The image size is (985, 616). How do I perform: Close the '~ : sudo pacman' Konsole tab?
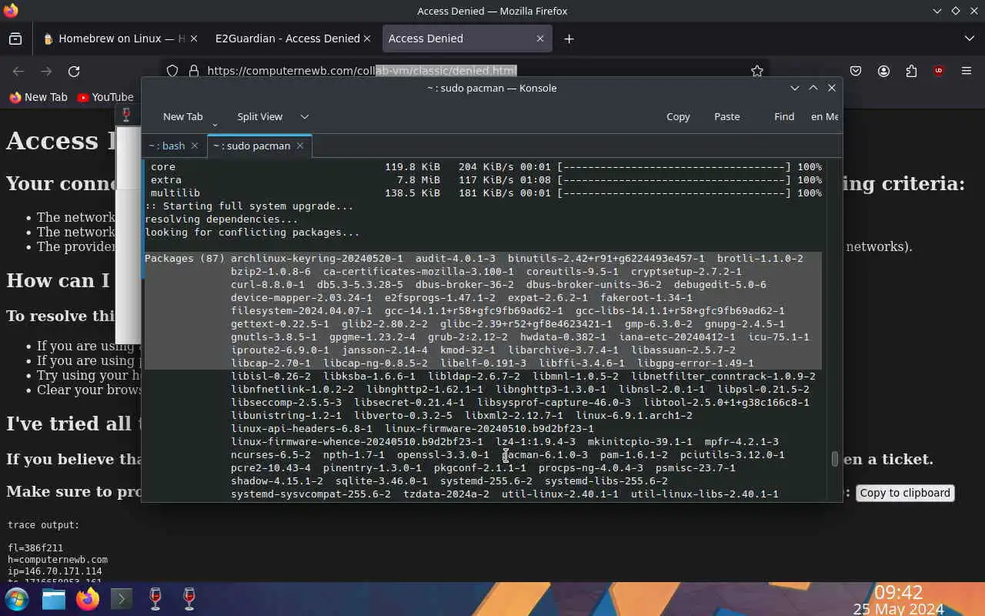click(x=300, y=146)
